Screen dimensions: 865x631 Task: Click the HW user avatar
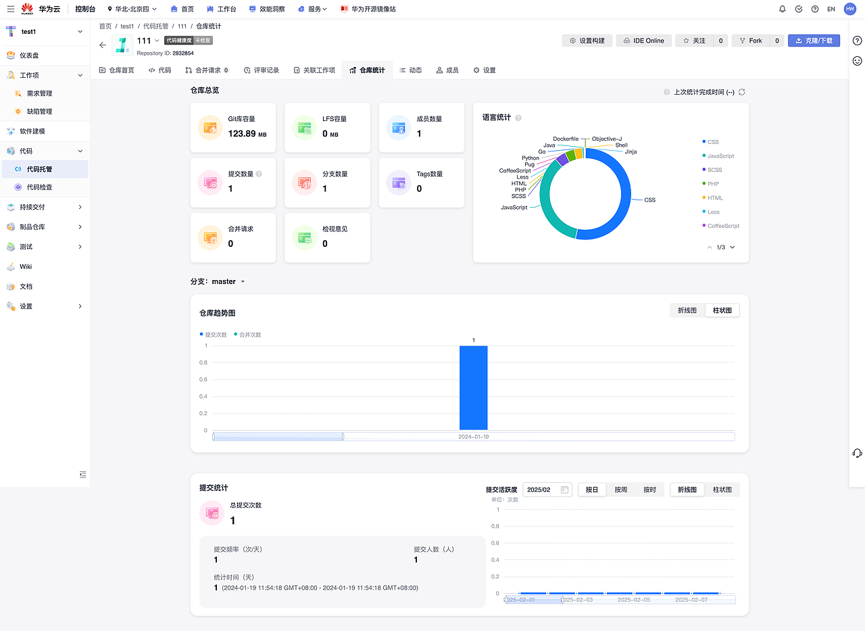[x=850, y=9]
